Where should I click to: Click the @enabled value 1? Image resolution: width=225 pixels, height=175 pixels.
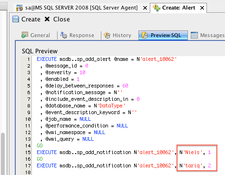coord(78,79)
